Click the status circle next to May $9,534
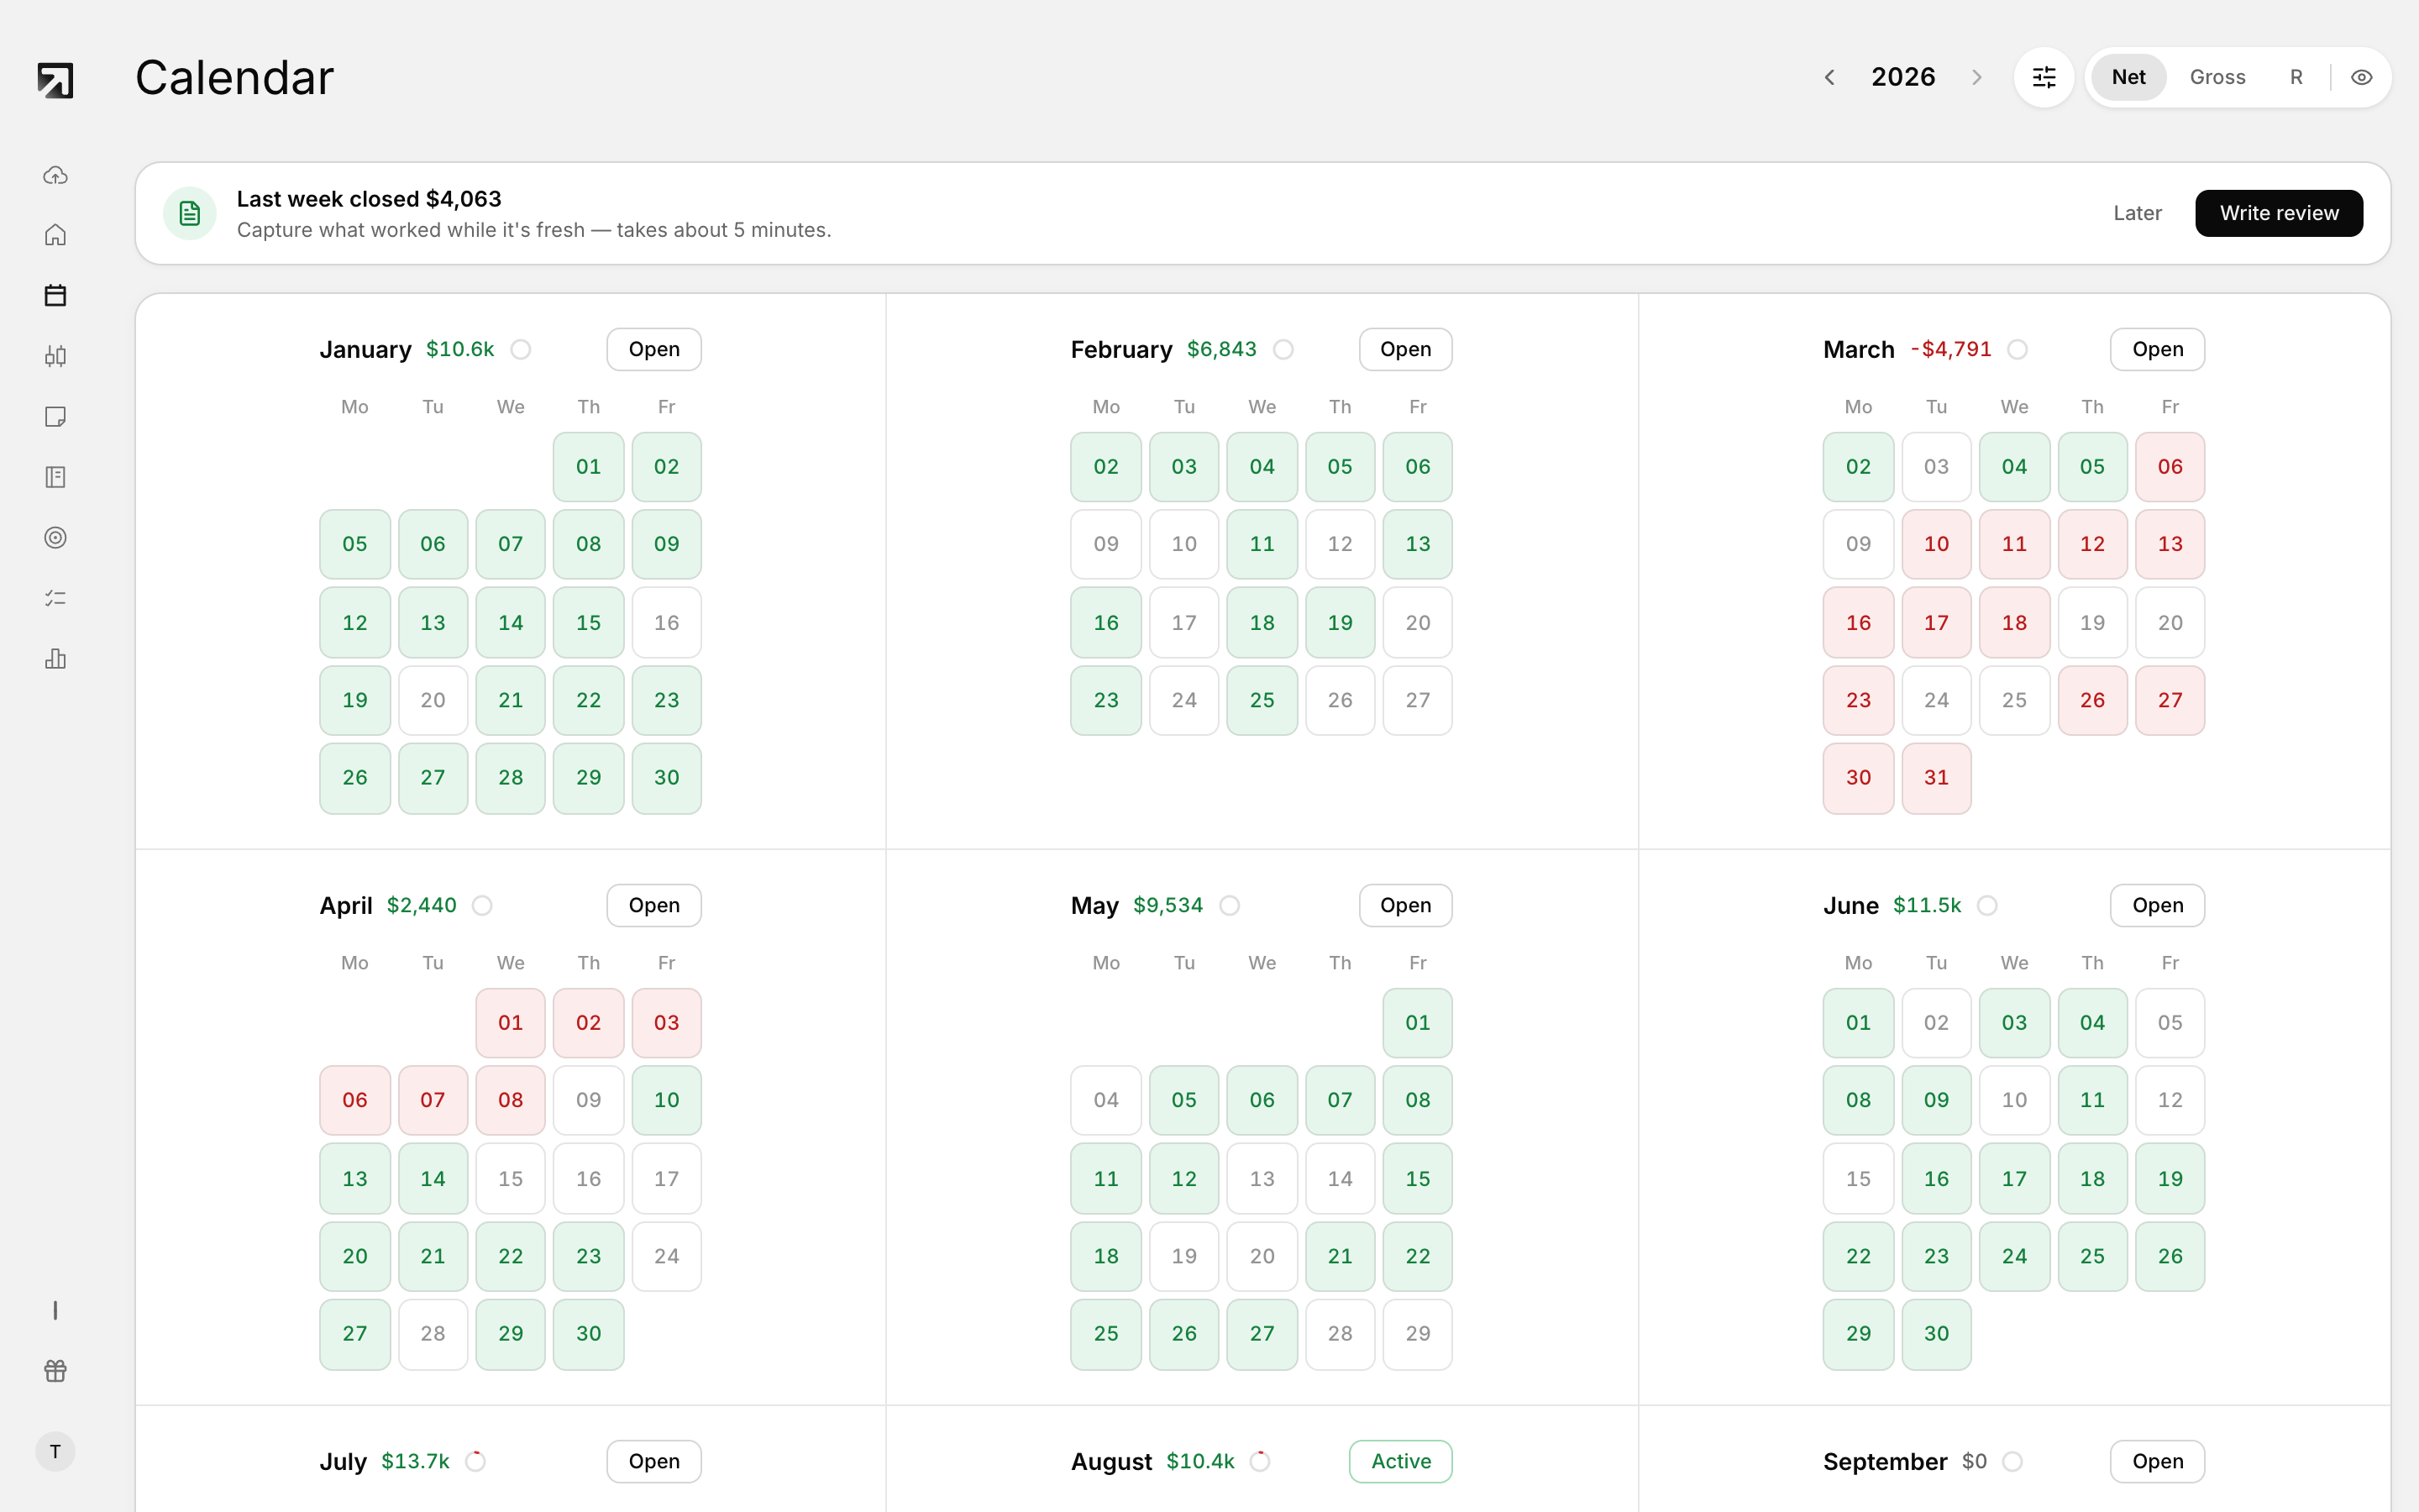Image resolution: width=2419 pixels, height=1512 pixels. pos(1230,906)
